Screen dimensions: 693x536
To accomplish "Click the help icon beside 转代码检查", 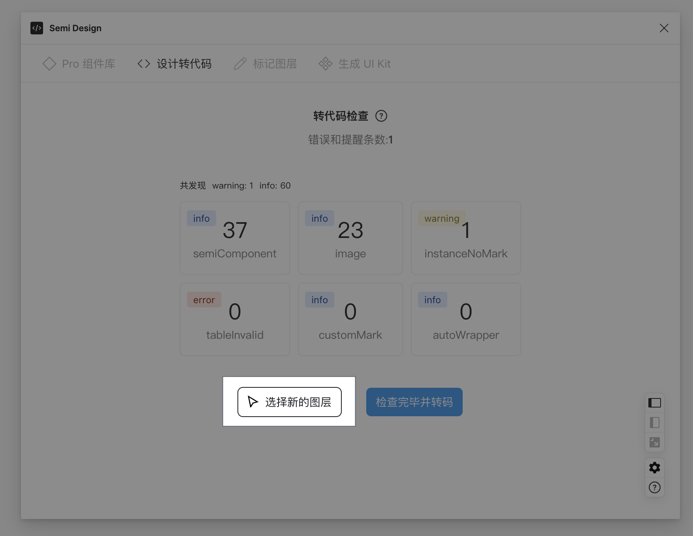I will pyautogui.click(x=381, y=116).
